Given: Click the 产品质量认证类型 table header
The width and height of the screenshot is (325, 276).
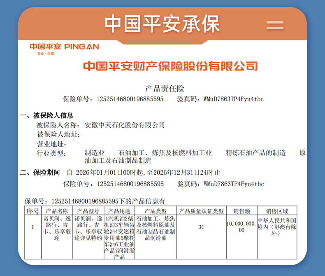Looking at the screenshot, I should click(x=202, y=211).
